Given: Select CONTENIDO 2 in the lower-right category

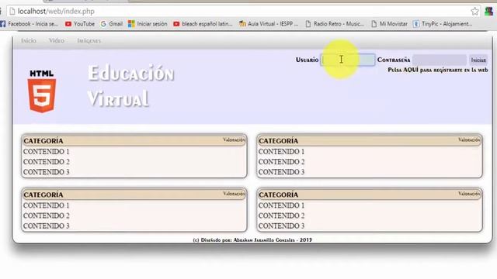Looking at the screenshot, I should (281, 215).
